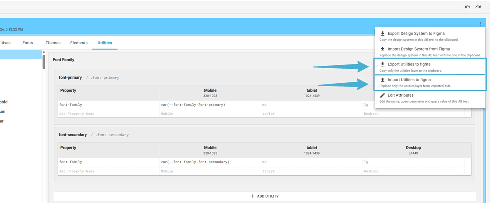Click the ADD UTILITY button
The image size is (490, 203).
point(264,196)
